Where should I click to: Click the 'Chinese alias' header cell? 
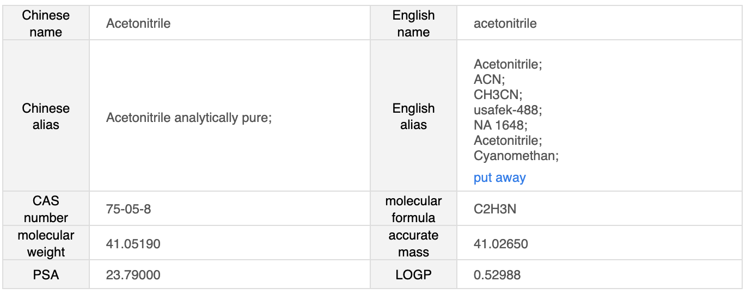[x=46, y=116]
